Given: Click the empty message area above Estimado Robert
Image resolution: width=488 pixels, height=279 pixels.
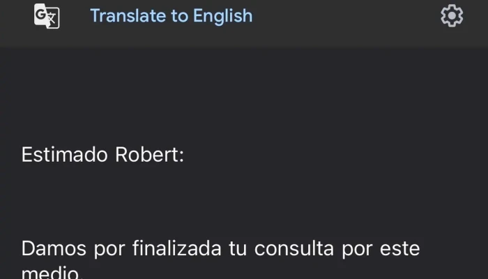Looking at the screenshot, I should (244, 95).
